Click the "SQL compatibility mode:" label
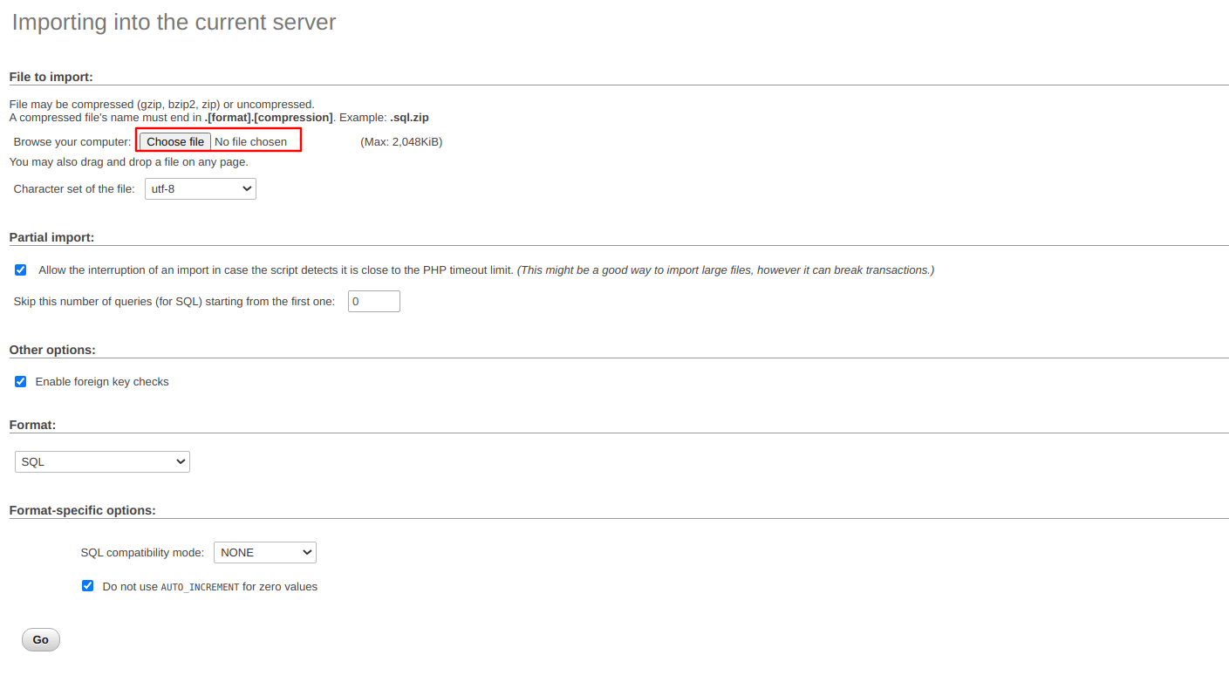Viewport: 1229px width, 682px height. click(142, 553)
